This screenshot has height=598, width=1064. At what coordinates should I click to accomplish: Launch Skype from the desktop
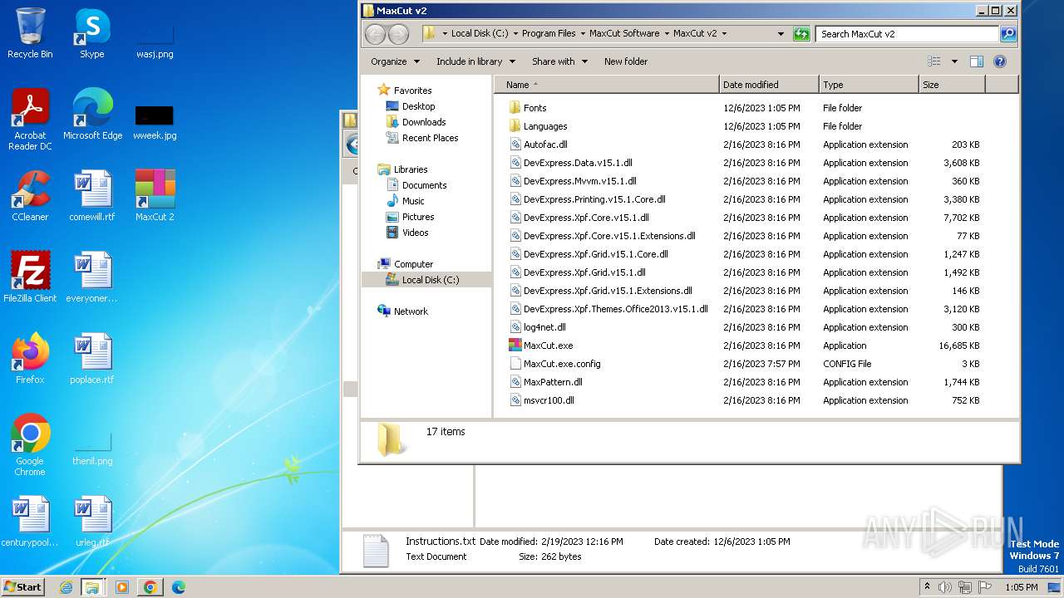click(91, 33)
